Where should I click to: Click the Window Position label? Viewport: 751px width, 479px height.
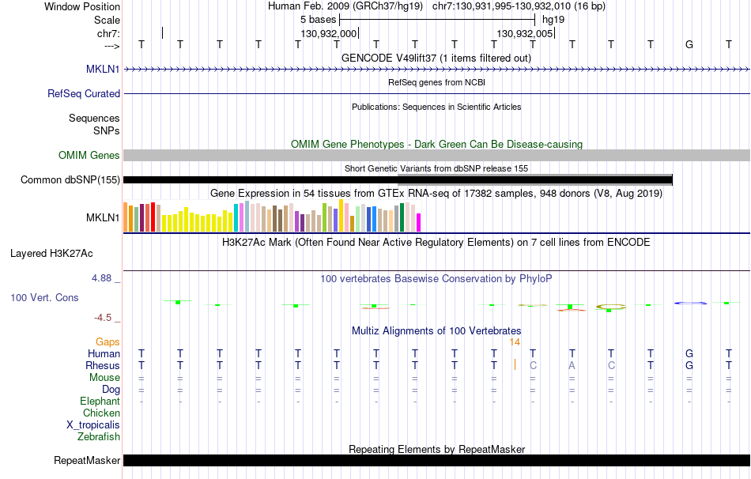click(x=82, y=6)
